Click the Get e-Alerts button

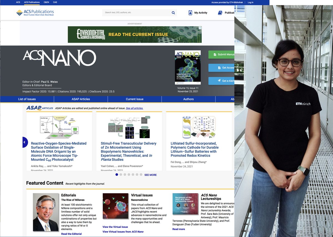point(221,81)
